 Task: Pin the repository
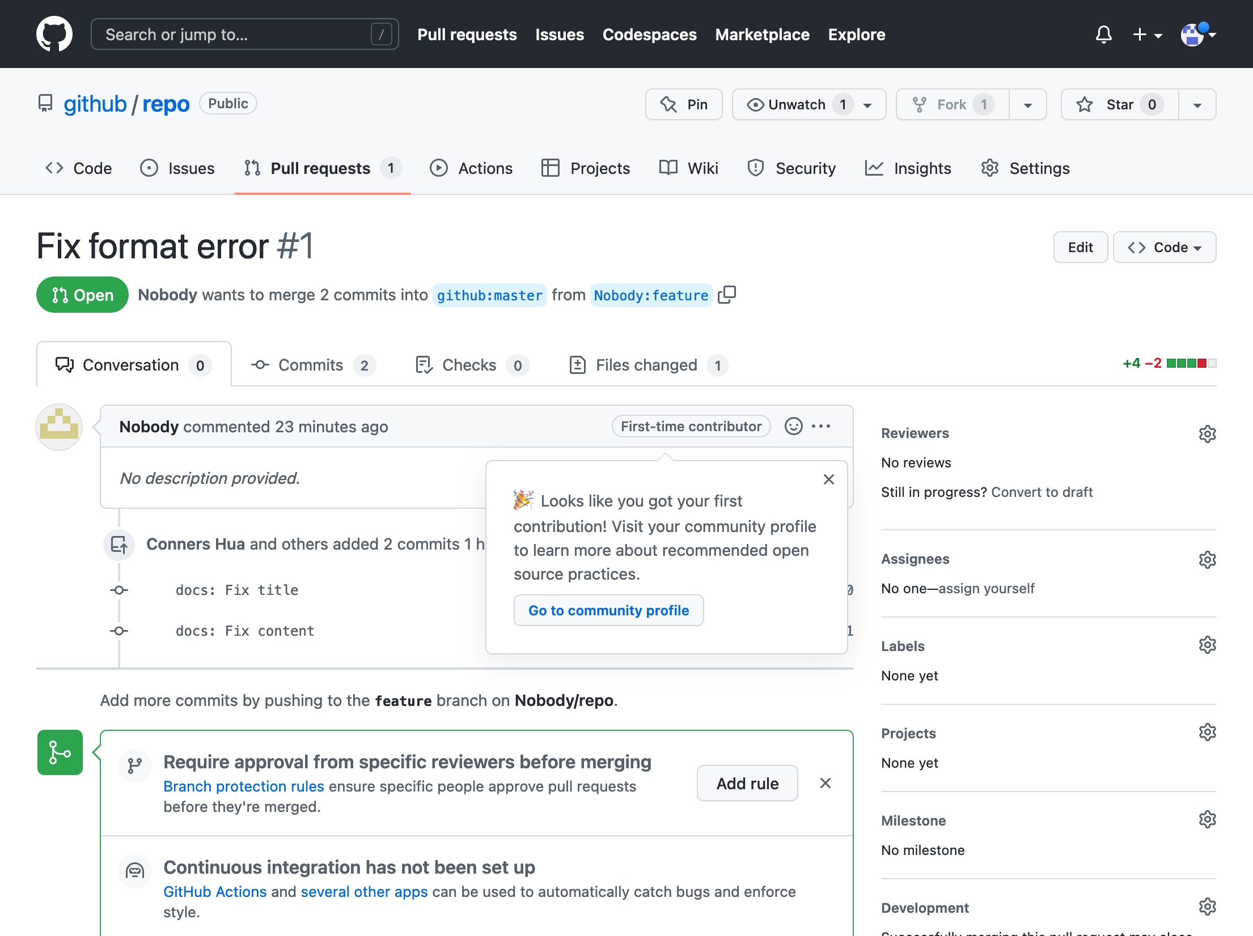point(684,104)
